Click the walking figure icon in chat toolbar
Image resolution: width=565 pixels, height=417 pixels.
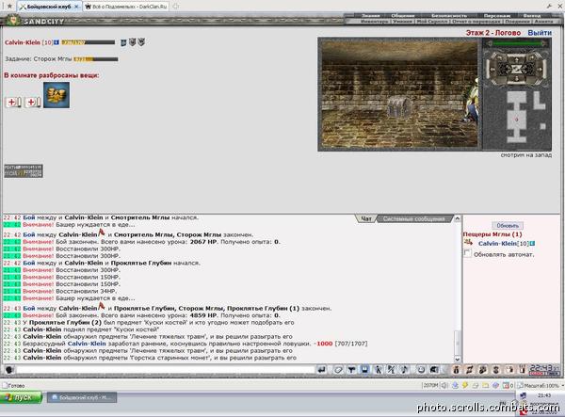tap(378, 370)
